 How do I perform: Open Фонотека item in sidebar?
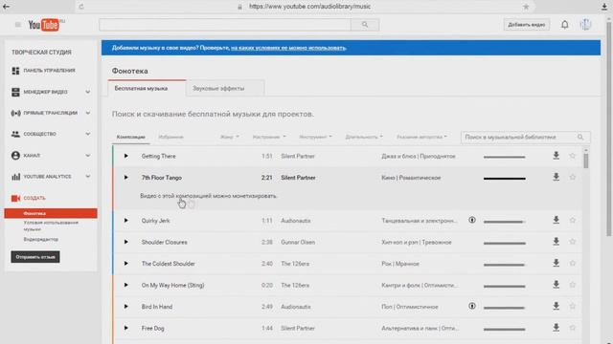pyautogui.click(x=51, y=213)
